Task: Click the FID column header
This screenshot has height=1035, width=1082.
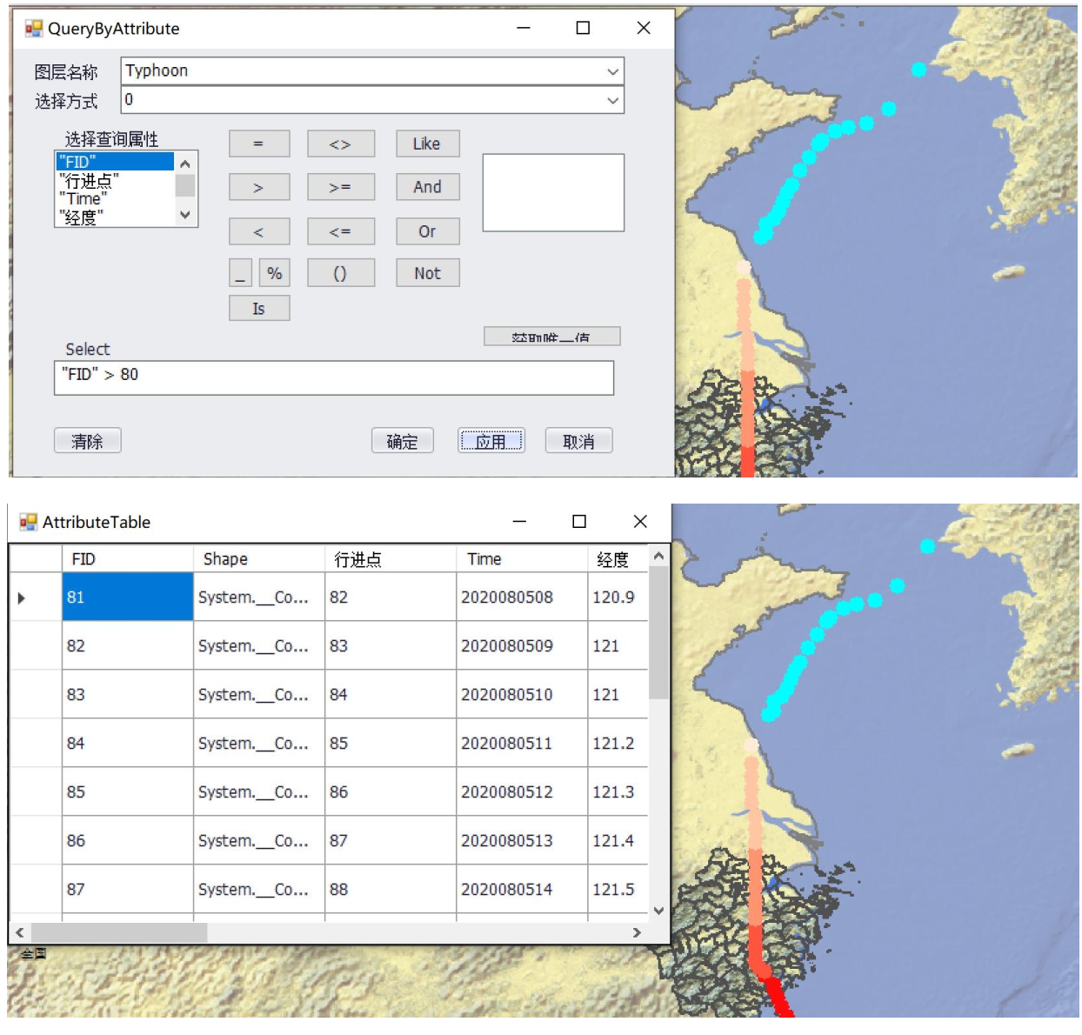Action: click(128, 559)
